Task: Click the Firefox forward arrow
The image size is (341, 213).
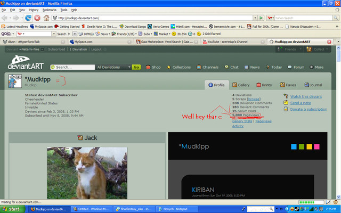Action: tap(16, 18)
